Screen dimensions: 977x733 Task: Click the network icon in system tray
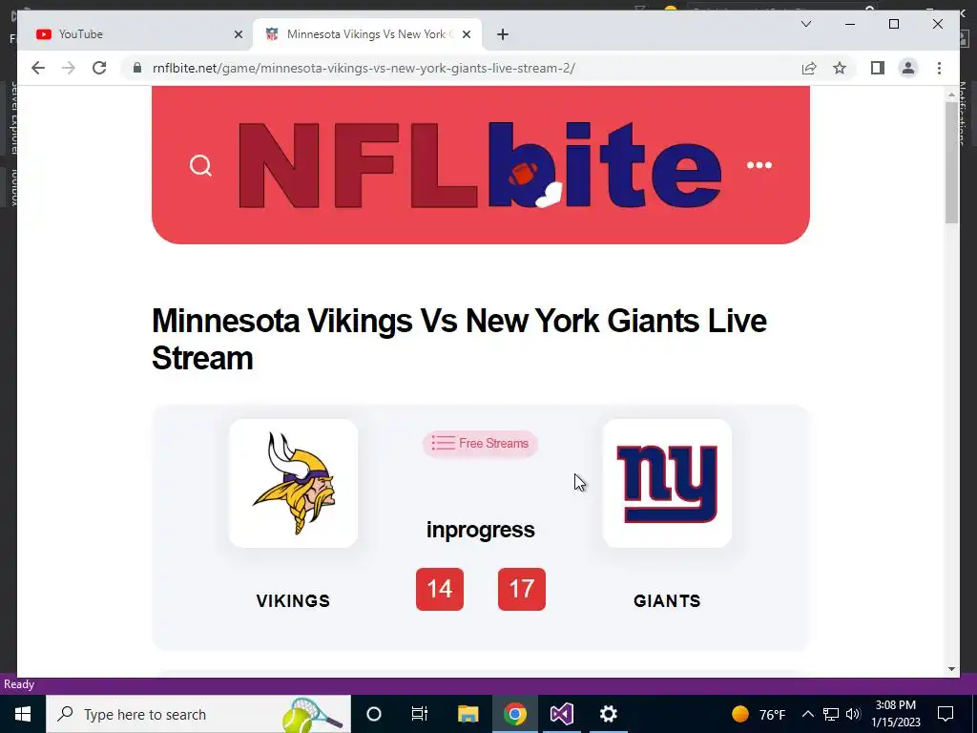tap(831, 714)
